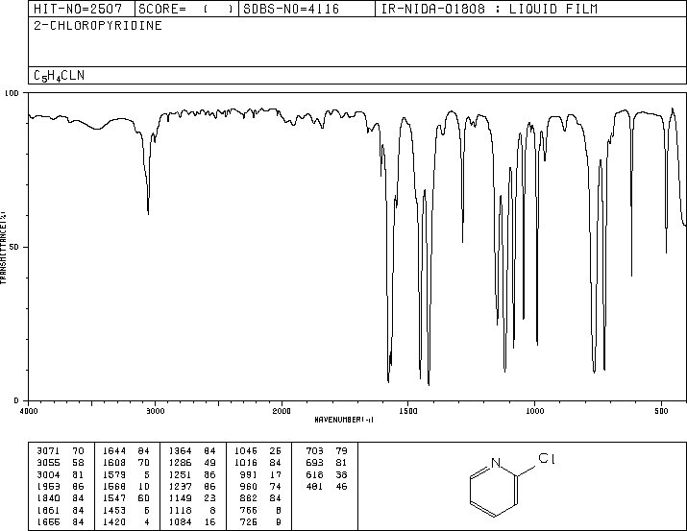Click the 1000 wavenumber axis tick
The width and height of the screenshot is (687, 531).
(534, 411)
